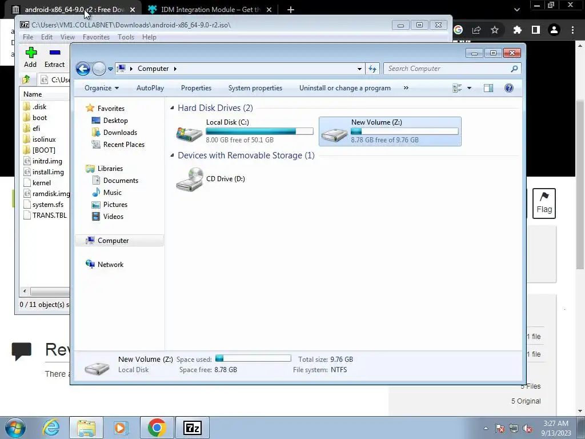
Task: Open the view options dropdown arrow
Action: [470, 88]
